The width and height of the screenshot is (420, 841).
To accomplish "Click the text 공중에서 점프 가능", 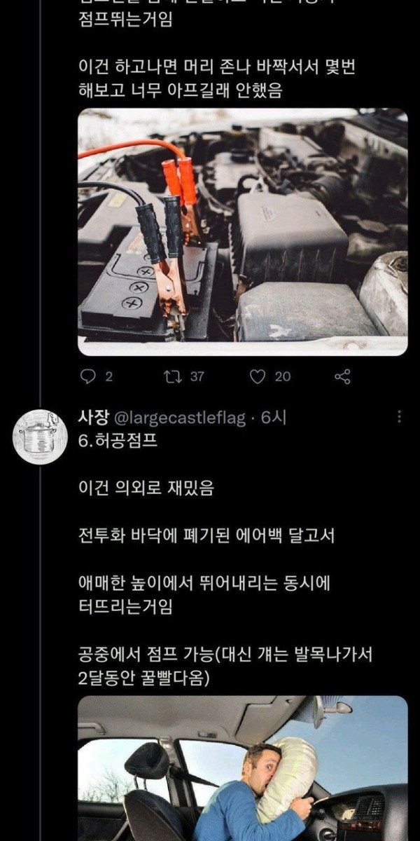I will coord(146,656).
